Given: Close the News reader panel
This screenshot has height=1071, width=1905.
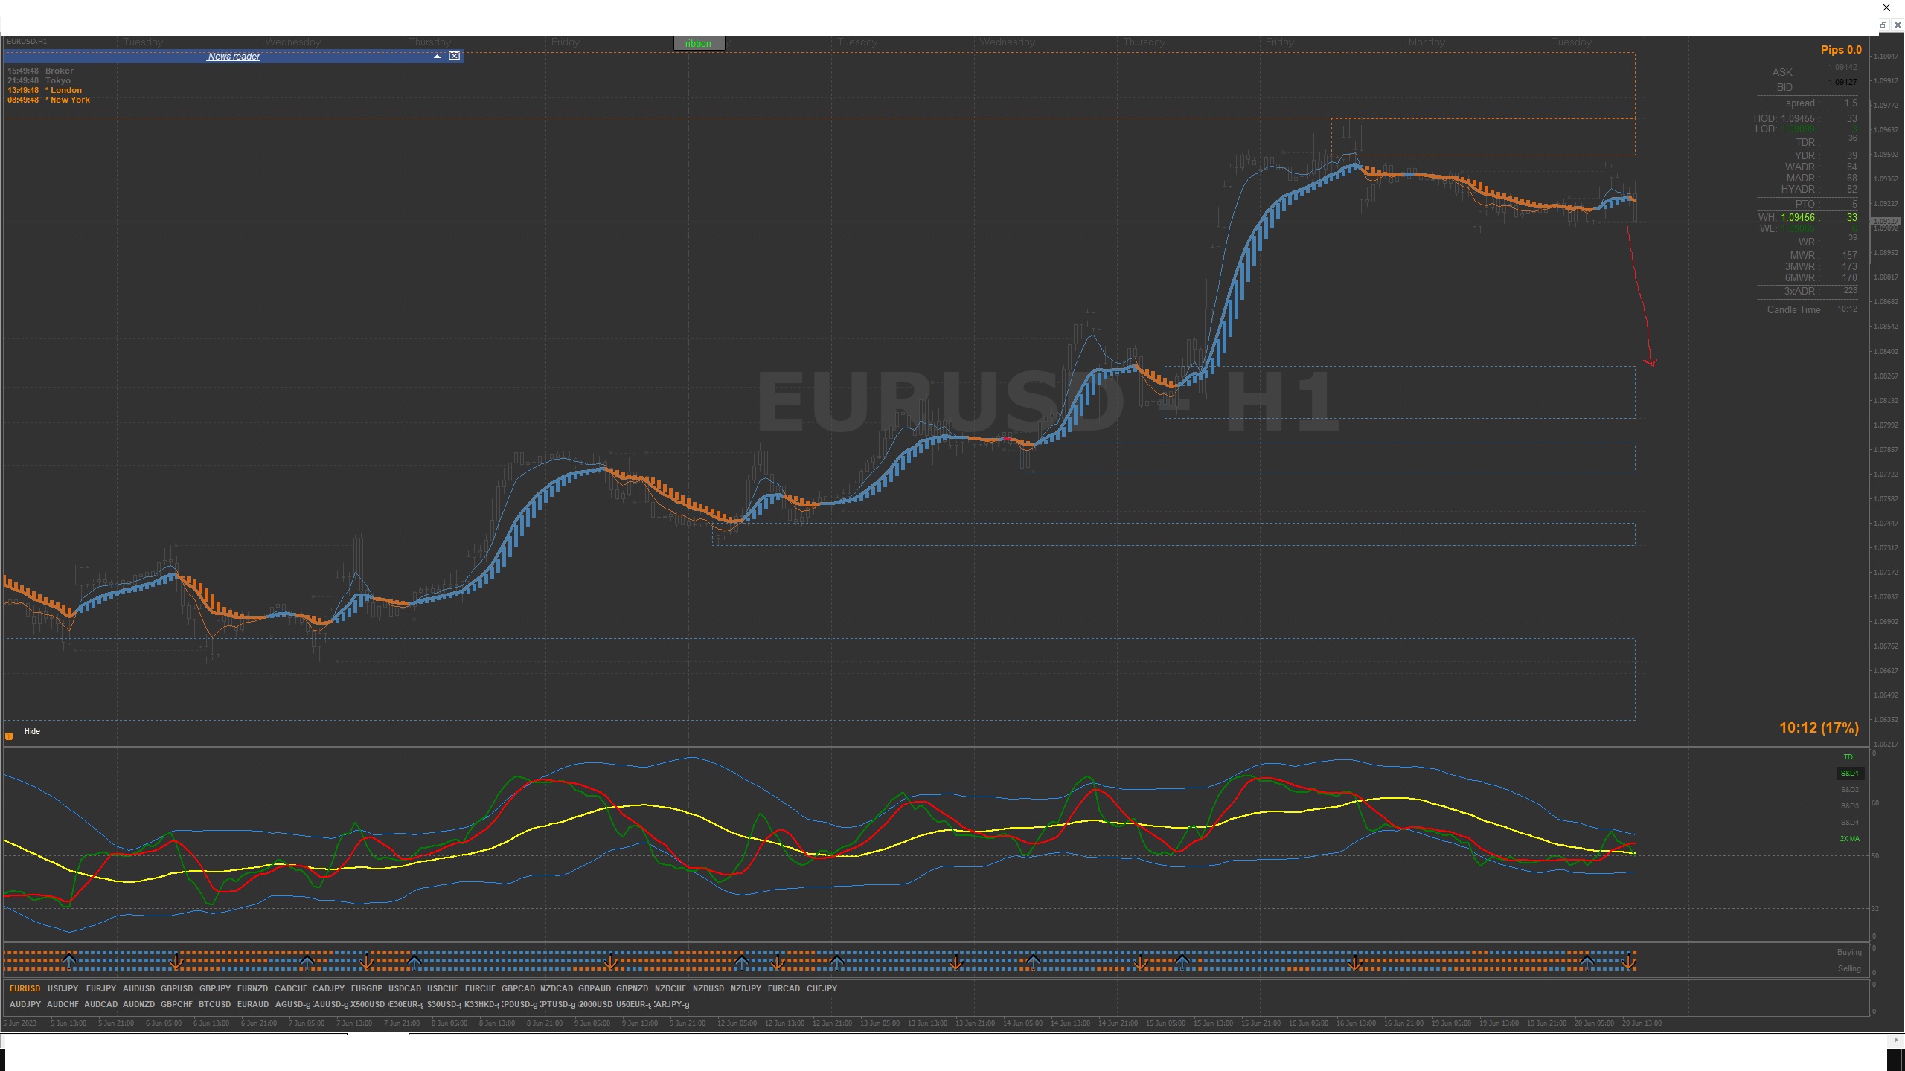Looking at the screenshot, I should point(454,57).
